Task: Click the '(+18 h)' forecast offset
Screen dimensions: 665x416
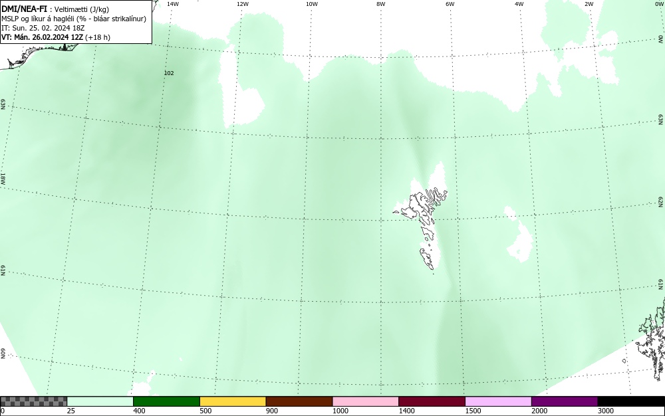Action: coord(98,37)
